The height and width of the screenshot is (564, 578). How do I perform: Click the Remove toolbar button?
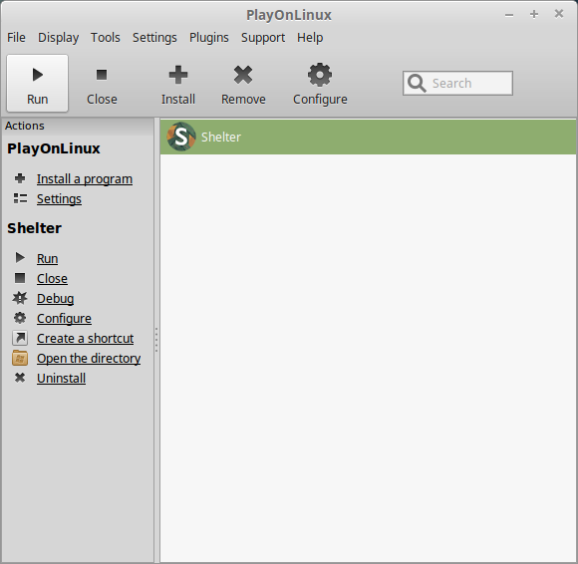(243, 84)
